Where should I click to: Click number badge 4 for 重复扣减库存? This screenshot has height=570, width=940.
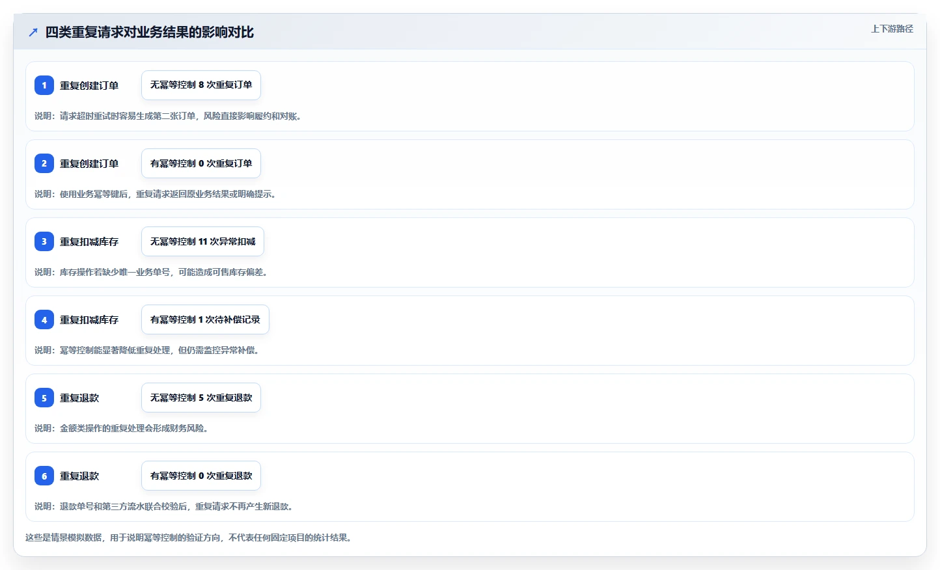44,319
